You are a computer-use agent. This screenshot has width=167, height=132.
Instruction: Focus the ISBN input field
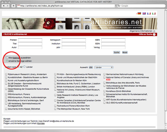pyautogui.click(x=113, y=40)
